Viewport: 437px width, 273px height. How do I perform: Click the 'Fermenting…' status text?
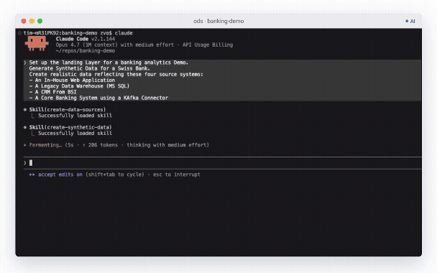pyautogui.click(x=45, y=145)
